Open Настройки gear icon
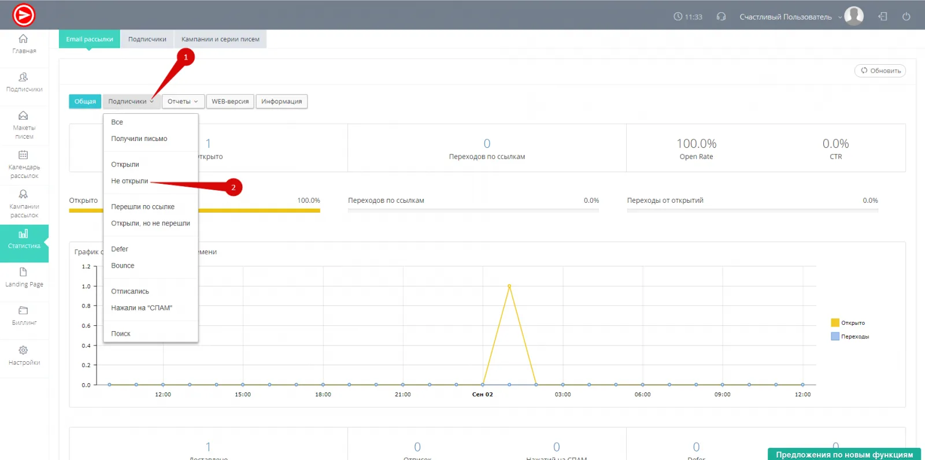The height and width of the screenshot is (460, 925). (23, 350)
